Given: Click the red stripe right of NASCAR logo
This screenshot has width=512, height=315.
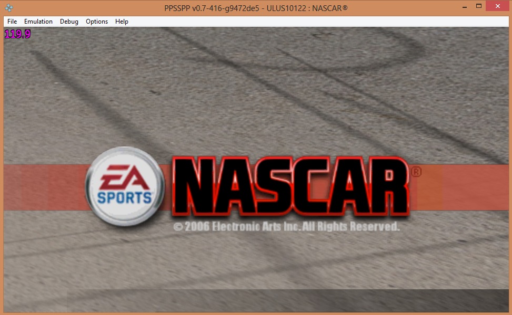Looking at the screenshot, I should pos(463,187).
